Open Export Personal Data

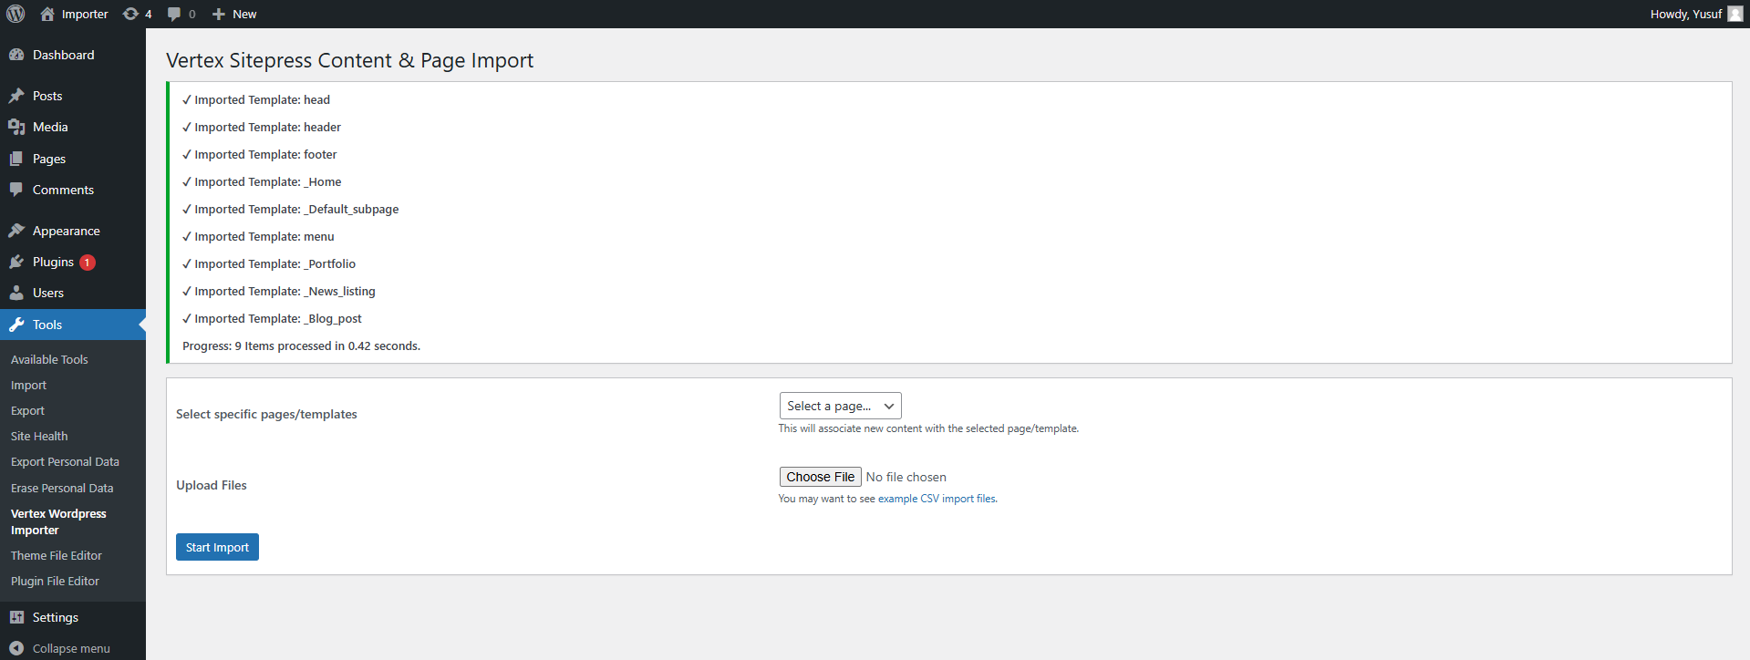[65, 461]
